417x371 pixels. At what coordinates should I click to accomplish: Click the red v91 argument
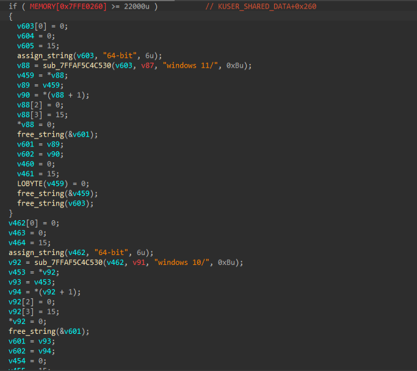pos(148,262)
